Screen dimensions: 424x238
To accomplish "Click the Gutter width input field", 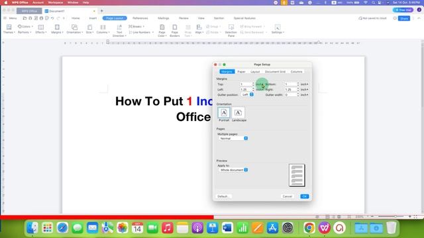I will tap(290, 95).
